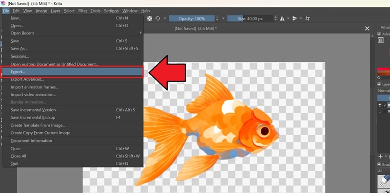Choose Open... from File menu
Screen dimensions: 390x193
click(73, 26)
